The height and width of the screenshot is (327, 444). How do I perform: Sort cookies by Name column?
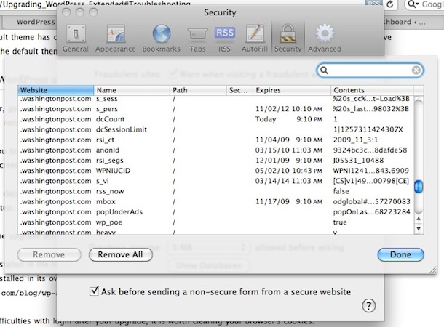point(132,90)
